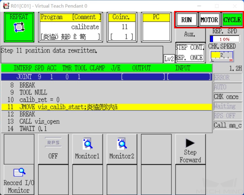Viewport: 244px width, 195px height.
Task: Click the OUTPUT signal bracket field
Action: pos(143,77)
